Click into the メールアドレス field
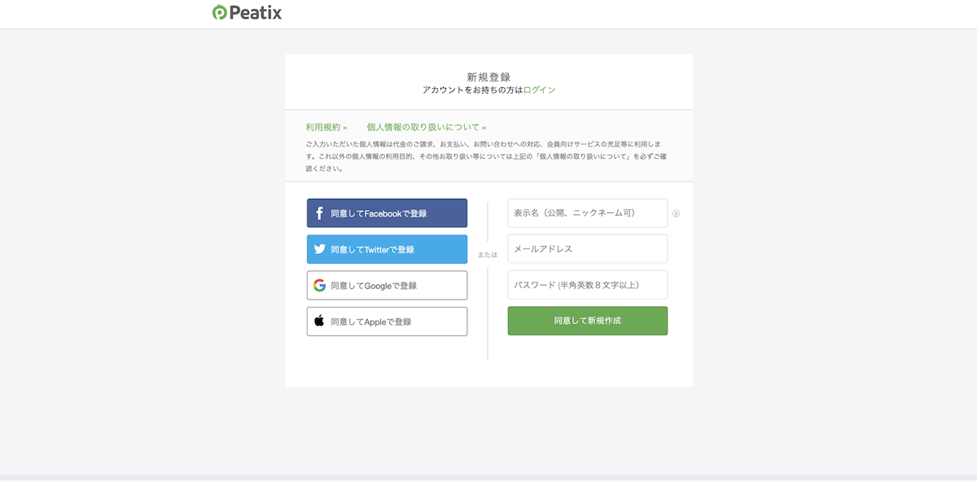Viewport: 977px width, 482px height. pos(587,249)
